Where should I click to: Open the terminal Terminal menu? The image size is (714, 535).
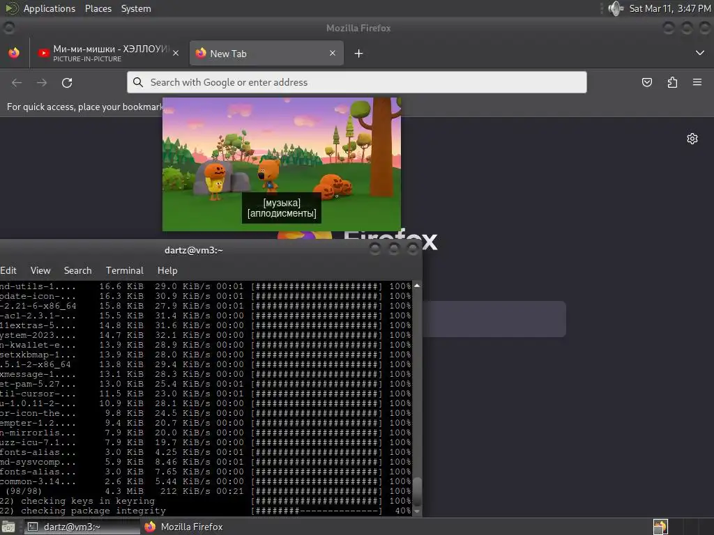pyautogui.click(x=125, y=270)
